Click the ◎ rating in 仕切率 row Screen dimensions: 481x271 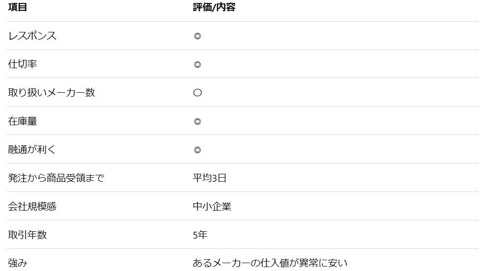click(197, 64)
